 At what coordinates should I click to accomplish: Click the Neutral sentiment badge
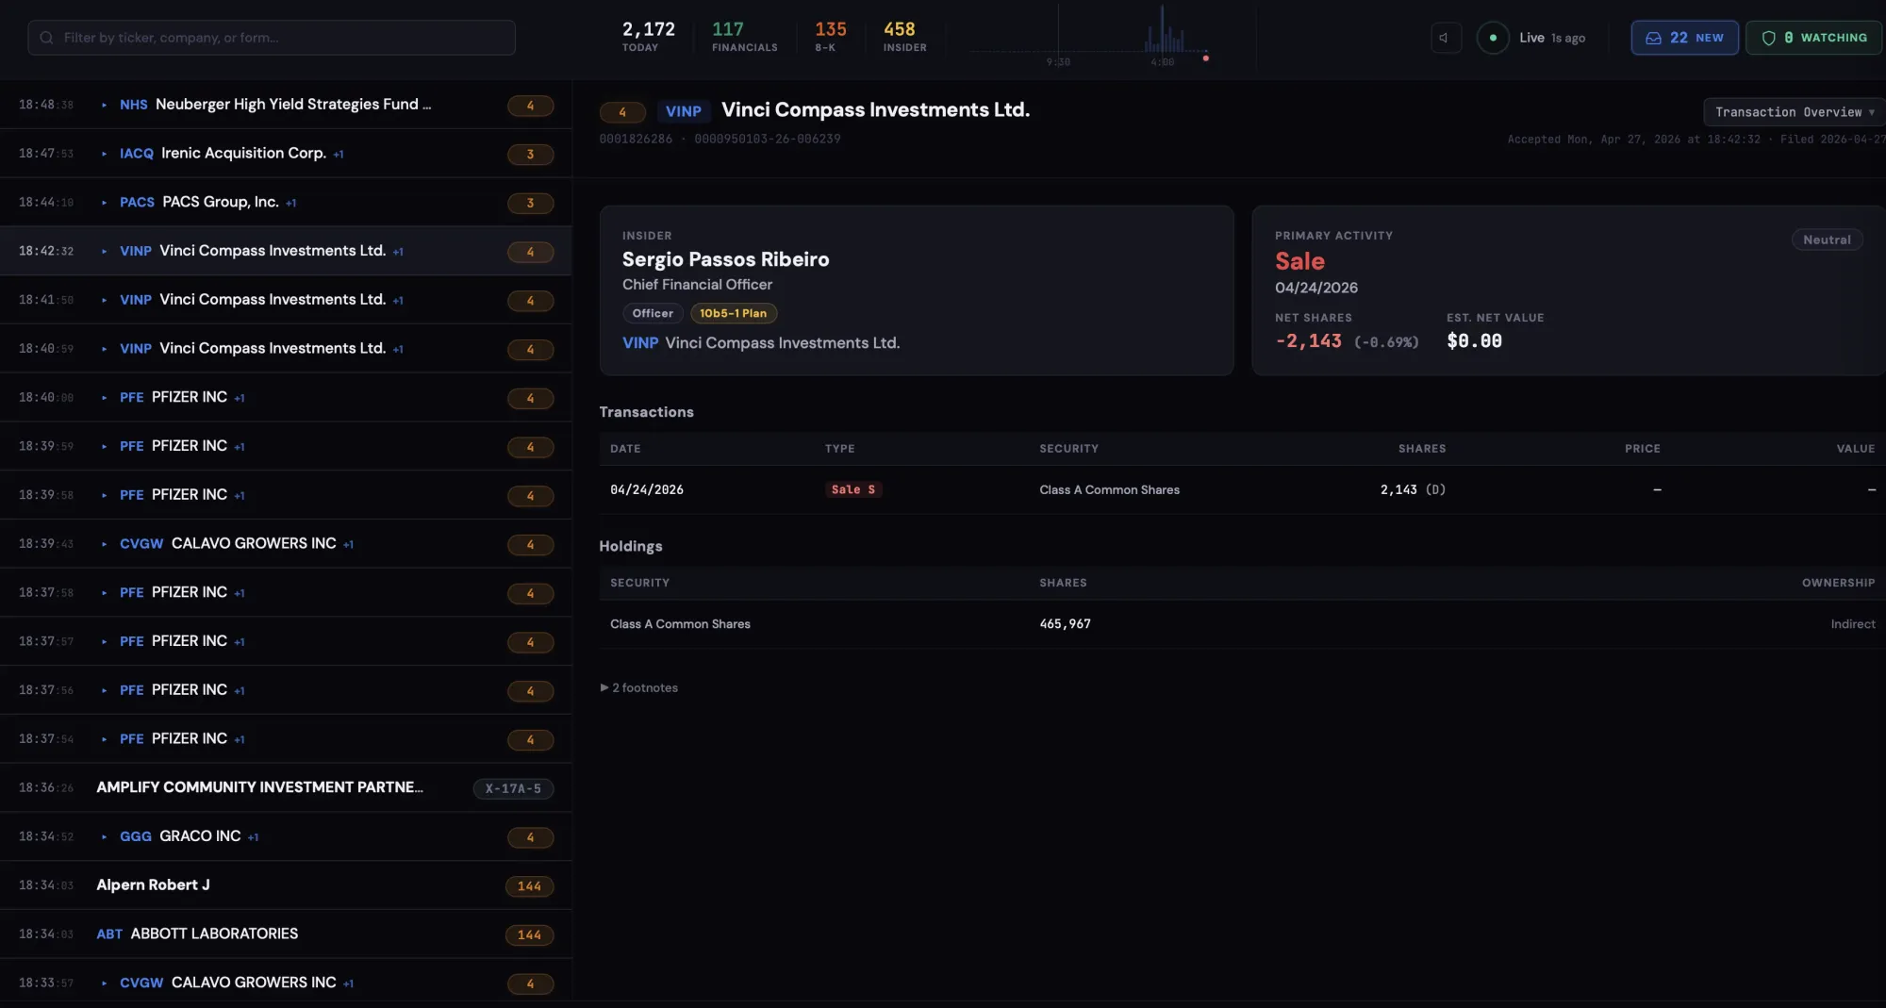pos(1827,240)
